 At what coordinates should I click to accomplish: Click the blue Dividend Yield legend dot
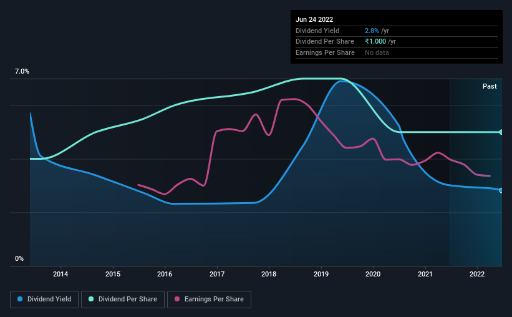pyautogui.click(x=20, y=299)
